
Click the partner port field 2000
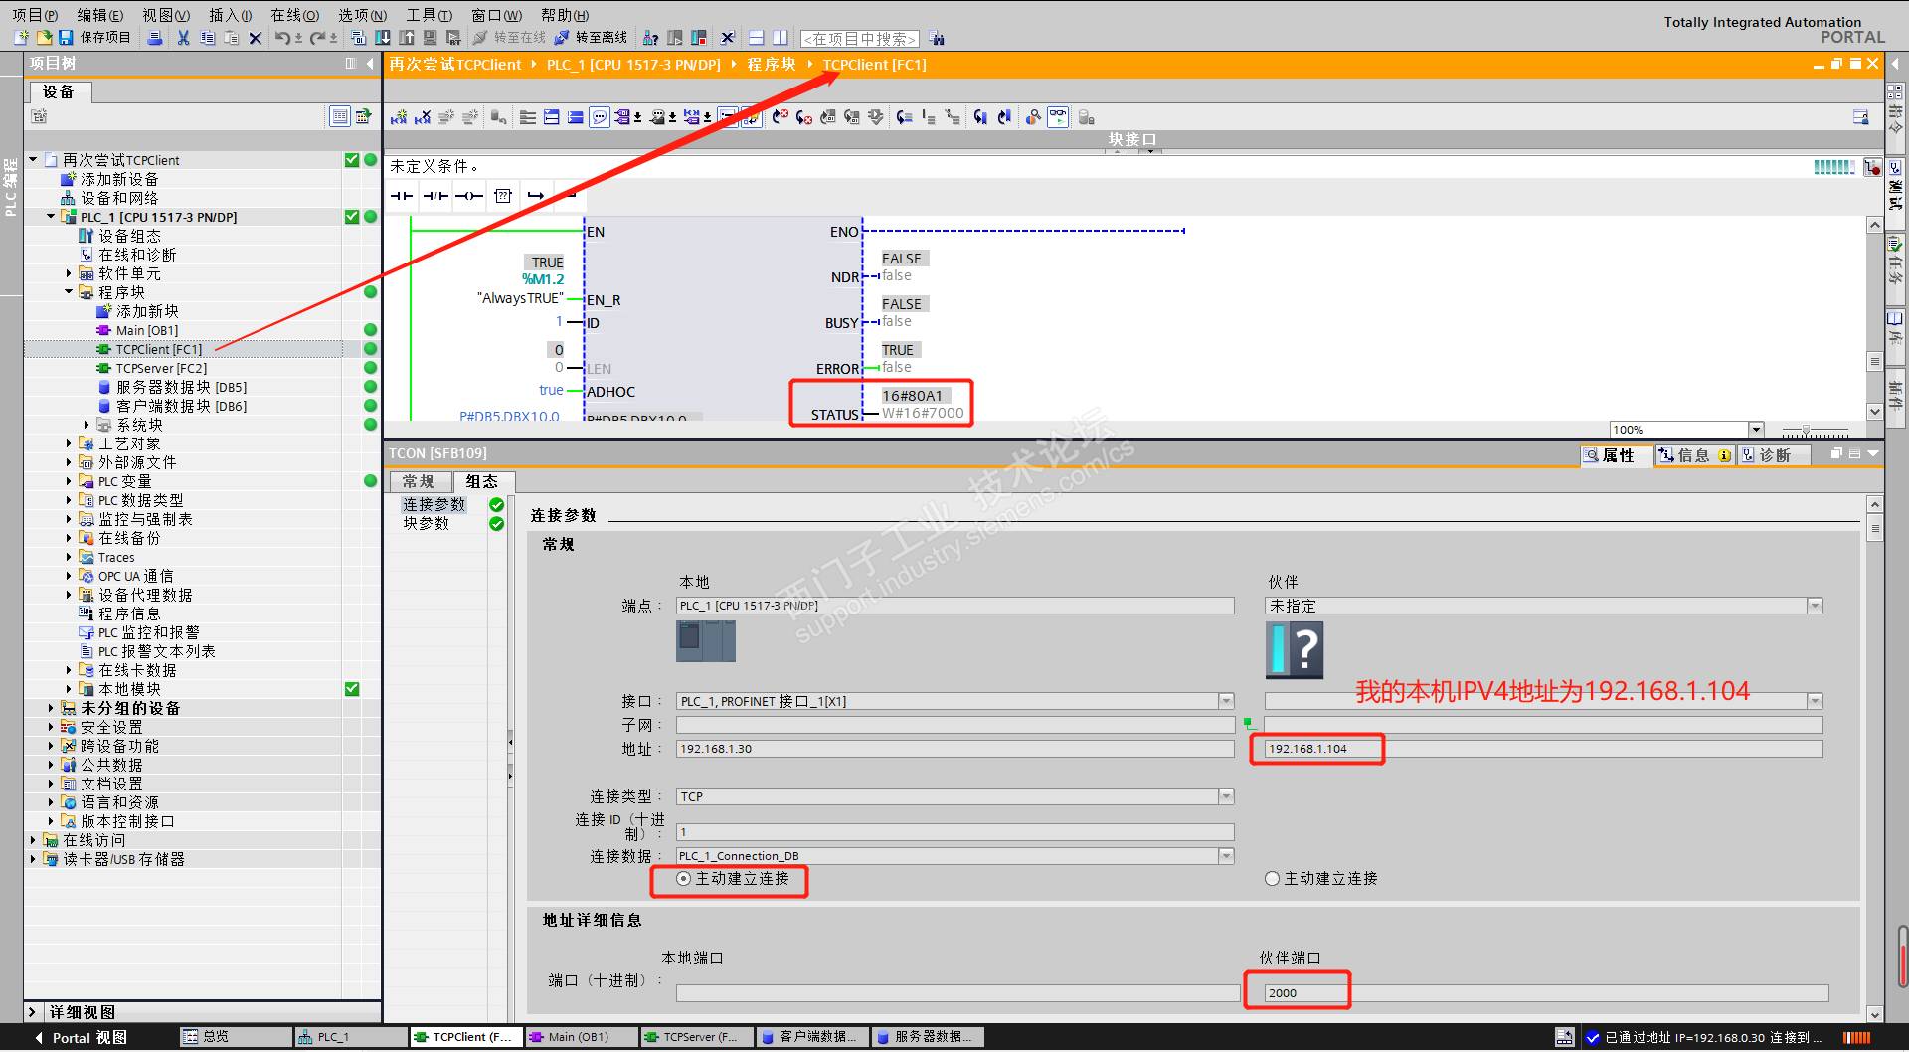[x=1546, y=993]
